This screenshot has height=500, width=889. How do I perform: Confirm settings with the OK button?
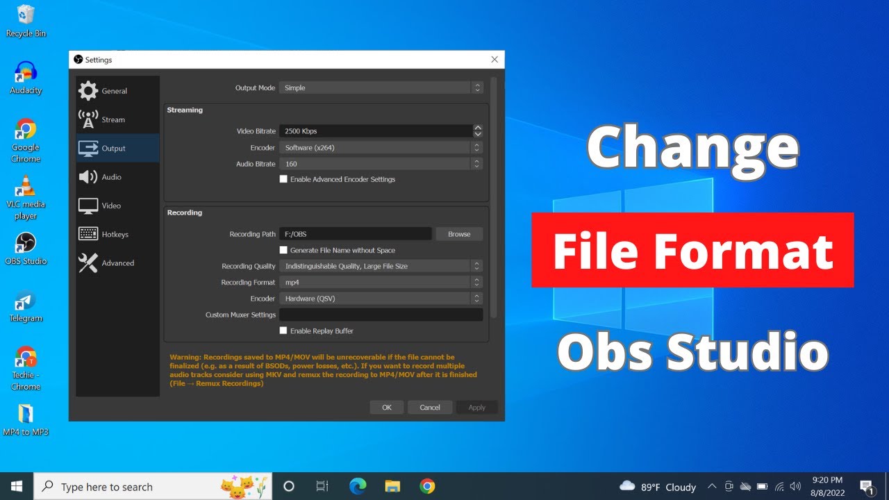387,408
